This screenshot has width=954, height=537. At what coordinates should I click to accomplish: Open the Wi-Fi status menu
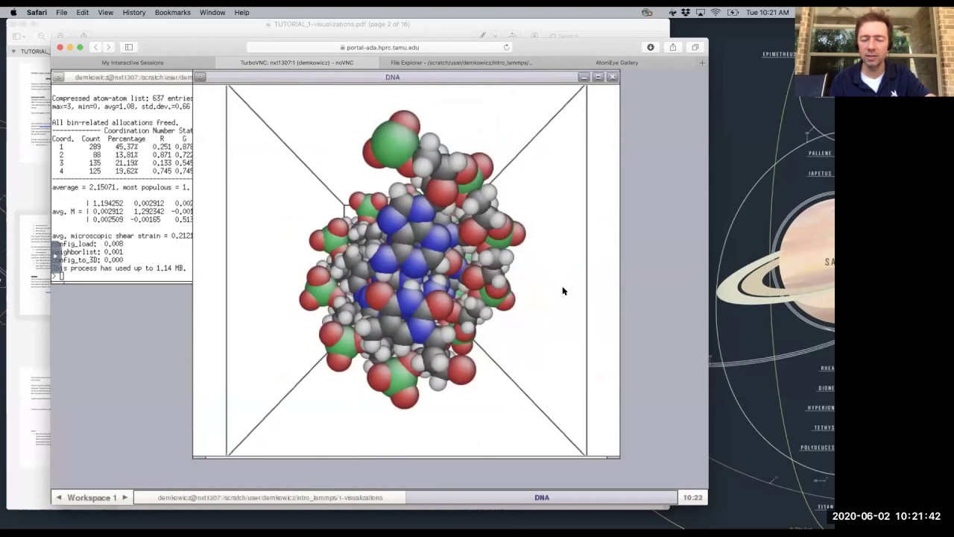[716, 12]
